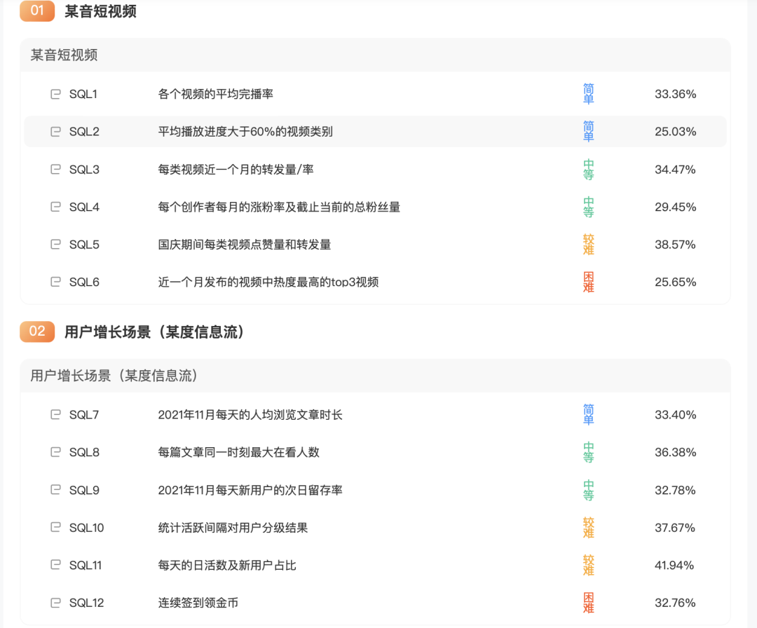Click the icon beside SQL12
Screen dimensions: 757x628
pyautogui.click(x=55, y=602)
